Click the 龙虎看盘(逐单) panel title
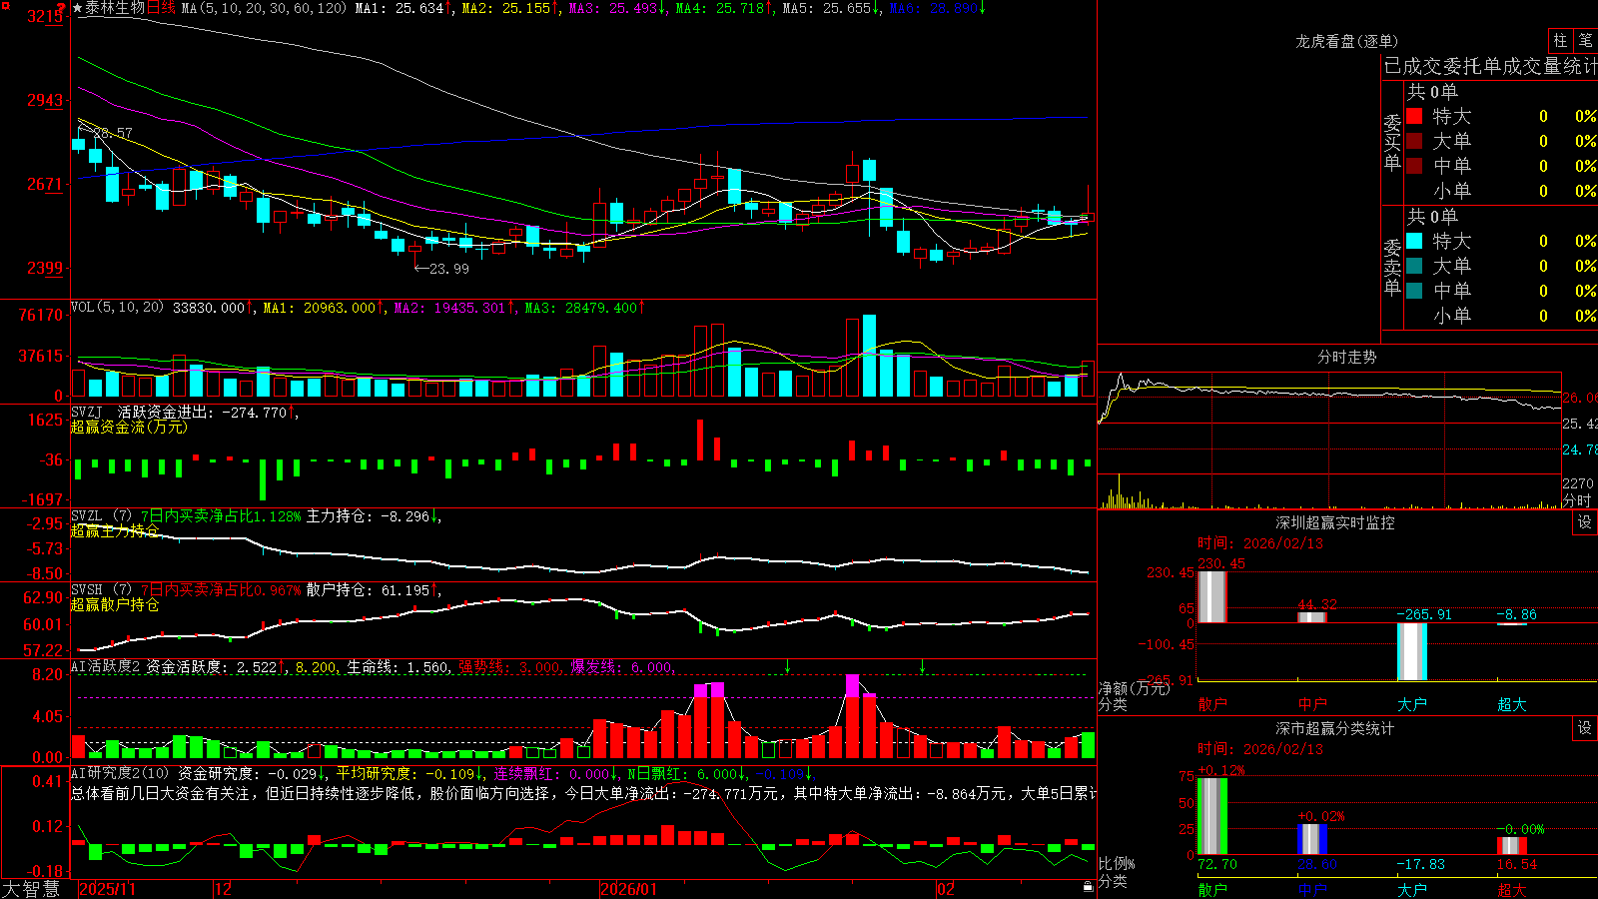 coord(1346,41)
